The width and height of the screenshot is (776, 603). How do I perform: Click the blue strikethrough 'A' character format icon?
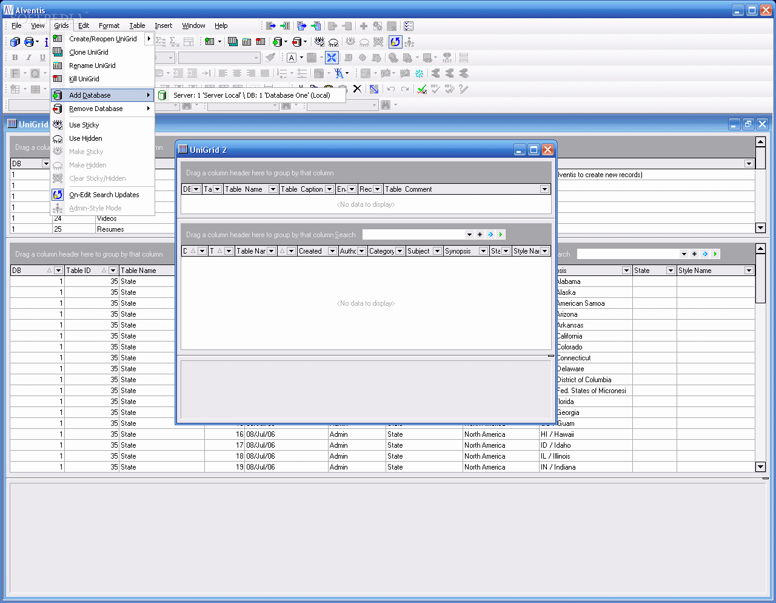(339, 73)
